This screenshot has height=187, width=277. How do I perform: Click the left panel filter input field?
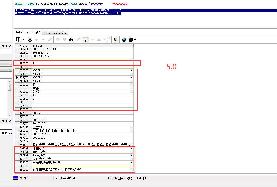(6, 75)
